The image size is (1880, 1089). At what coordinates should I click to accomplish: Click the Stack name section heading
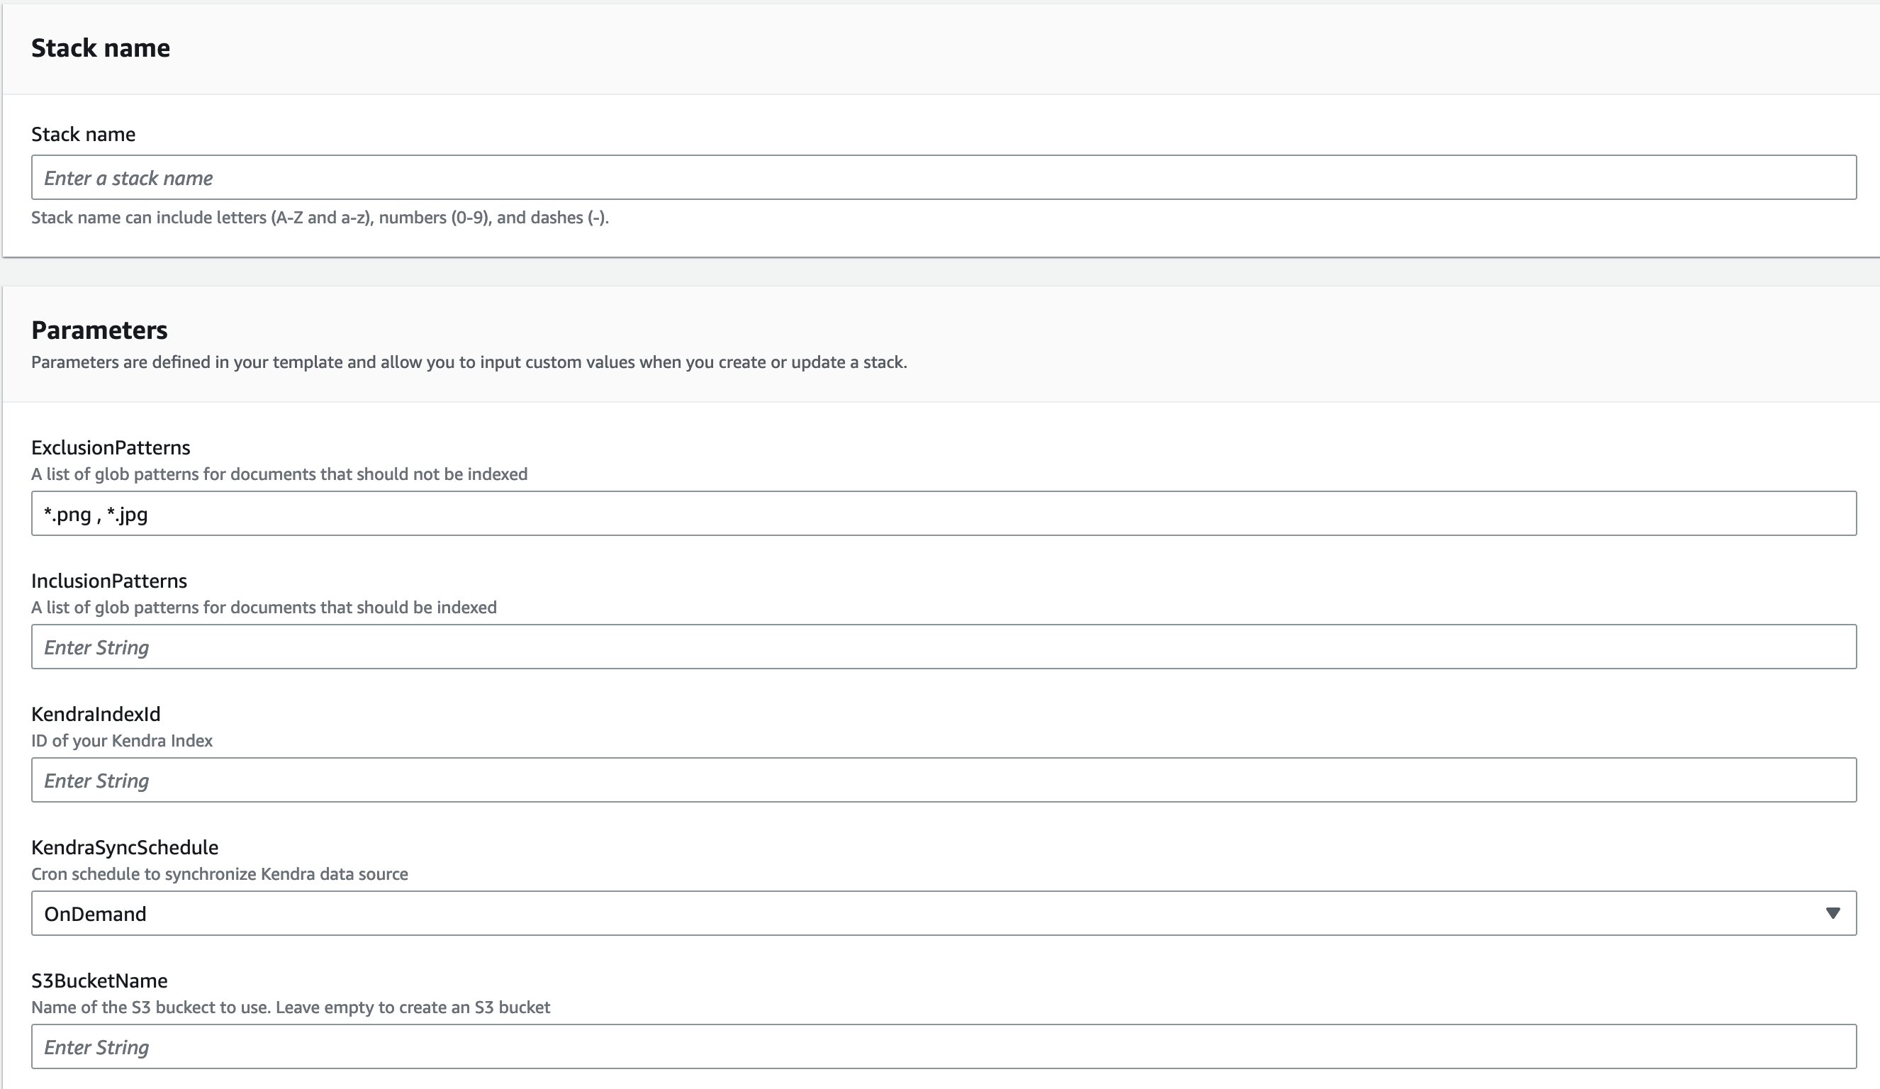pos(101,48)
